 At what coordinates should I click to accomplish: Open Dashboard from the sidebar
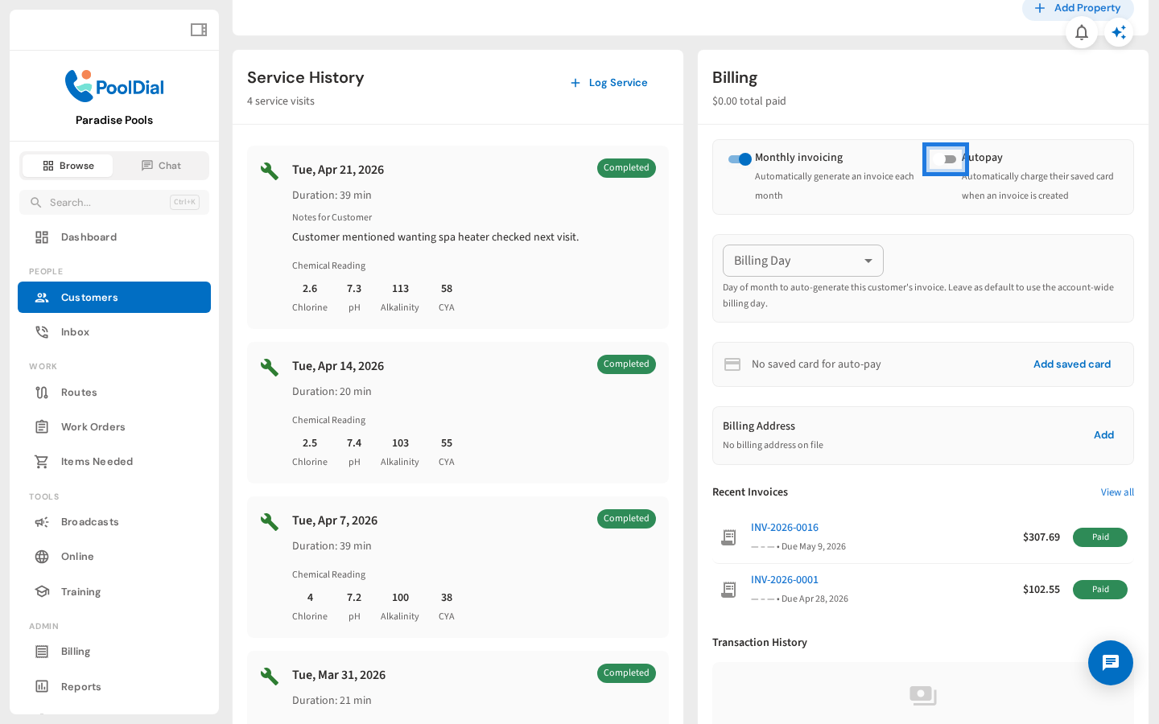coord(114,237)
